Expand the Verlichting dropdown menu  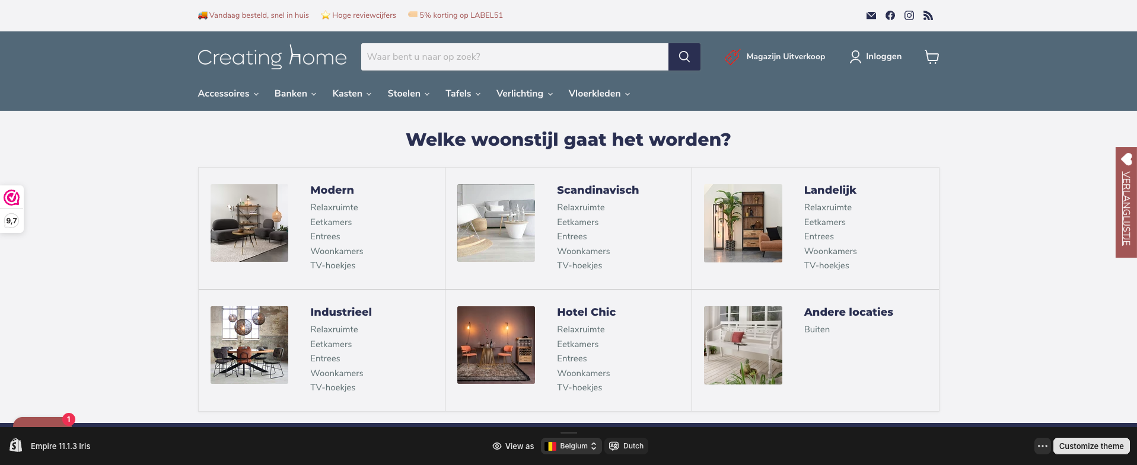coord(524,94)
